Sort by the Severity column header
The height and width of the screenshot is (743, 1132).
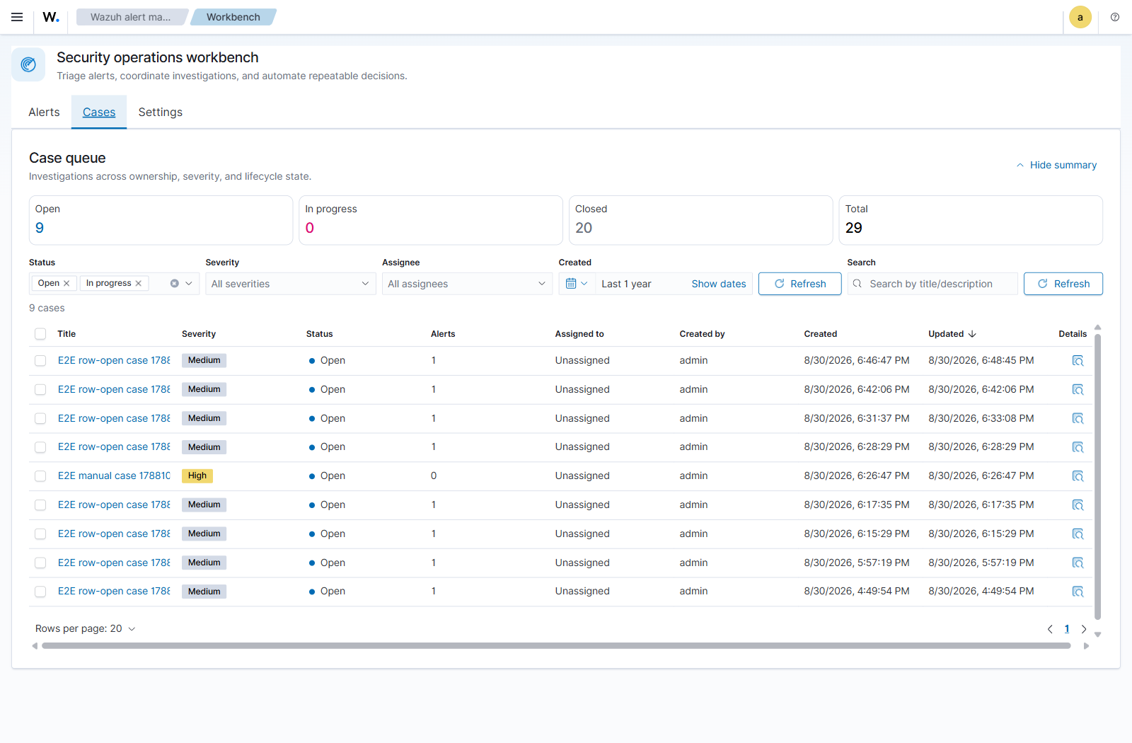(199, 334)
